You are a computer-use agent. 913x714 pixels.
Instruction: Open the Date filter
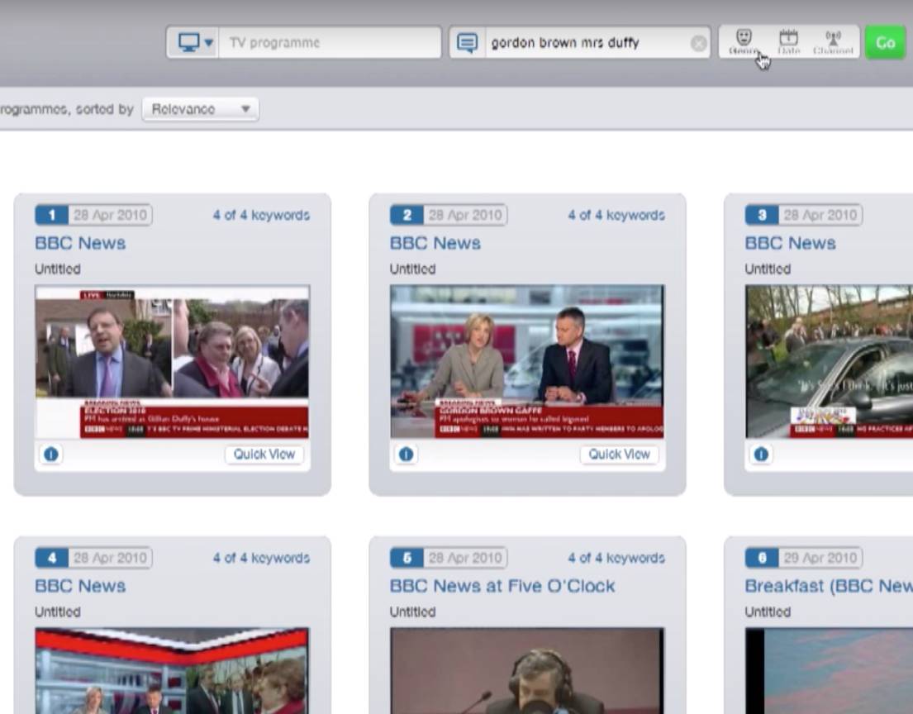click(788, 42)
